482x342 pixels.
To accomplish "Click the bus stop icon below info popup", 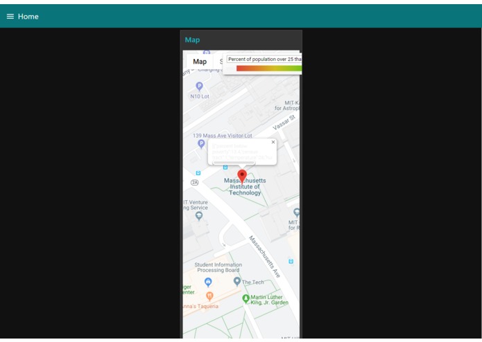I will click(225, 167).
